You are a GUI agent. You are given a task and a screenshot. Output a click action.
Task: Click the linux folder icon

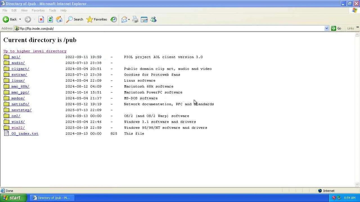(x=6, y=81)
